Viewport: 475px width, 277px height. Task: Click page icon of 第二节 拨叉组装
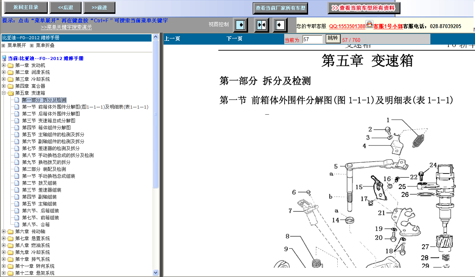coord(17,183)
